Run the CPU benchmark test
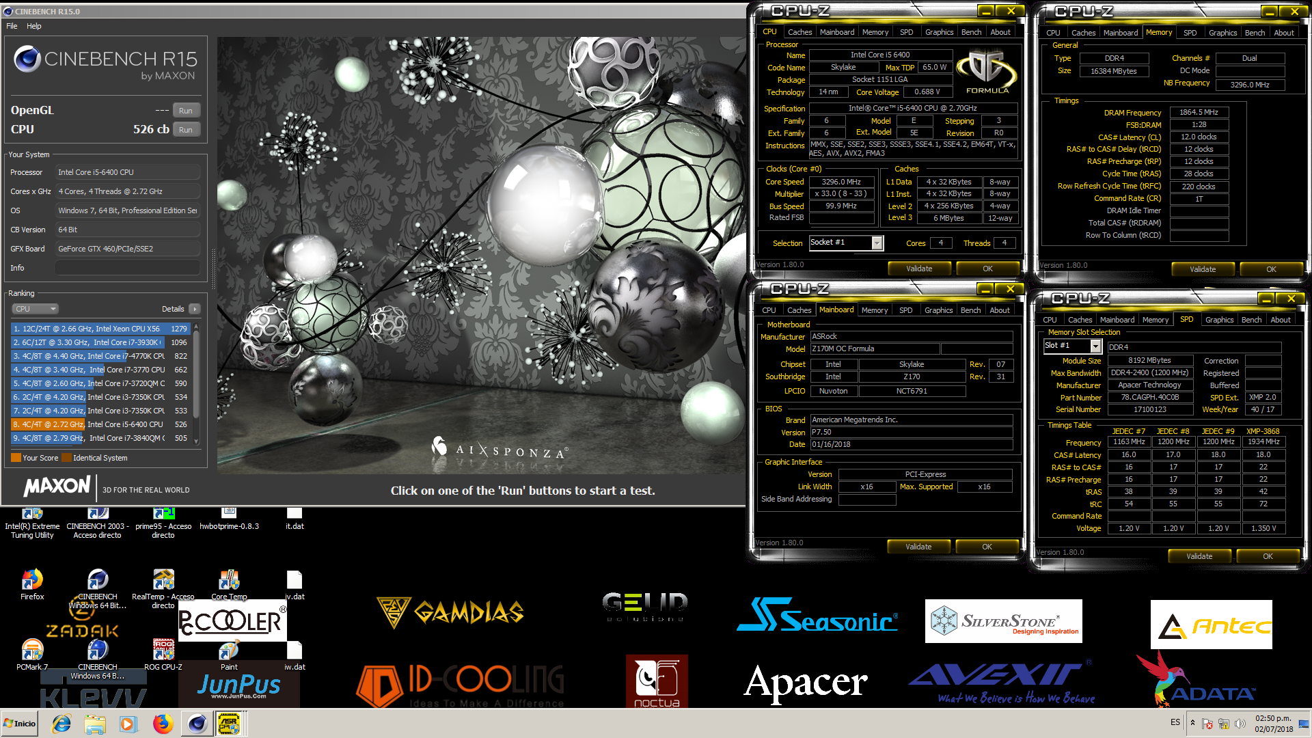Image resolution: width=1312 pixels, height=738 pixels. point(186,130)
